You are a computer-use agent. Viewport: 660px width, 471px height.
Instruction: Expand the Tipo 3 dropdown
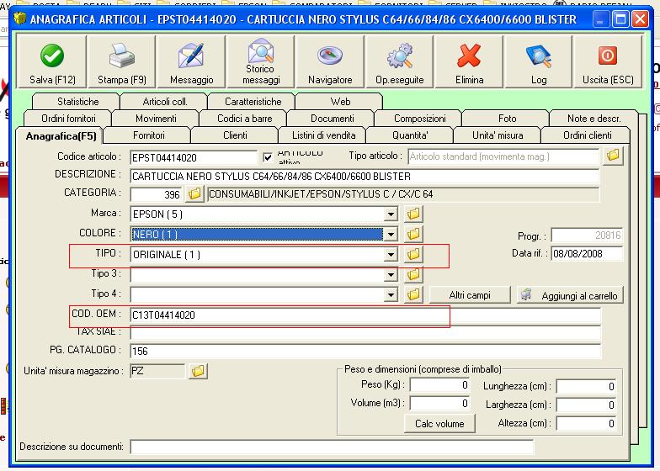[391, 274]
